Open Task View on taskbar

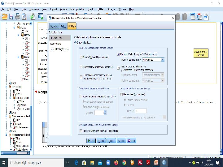click(x=68, y=163)
